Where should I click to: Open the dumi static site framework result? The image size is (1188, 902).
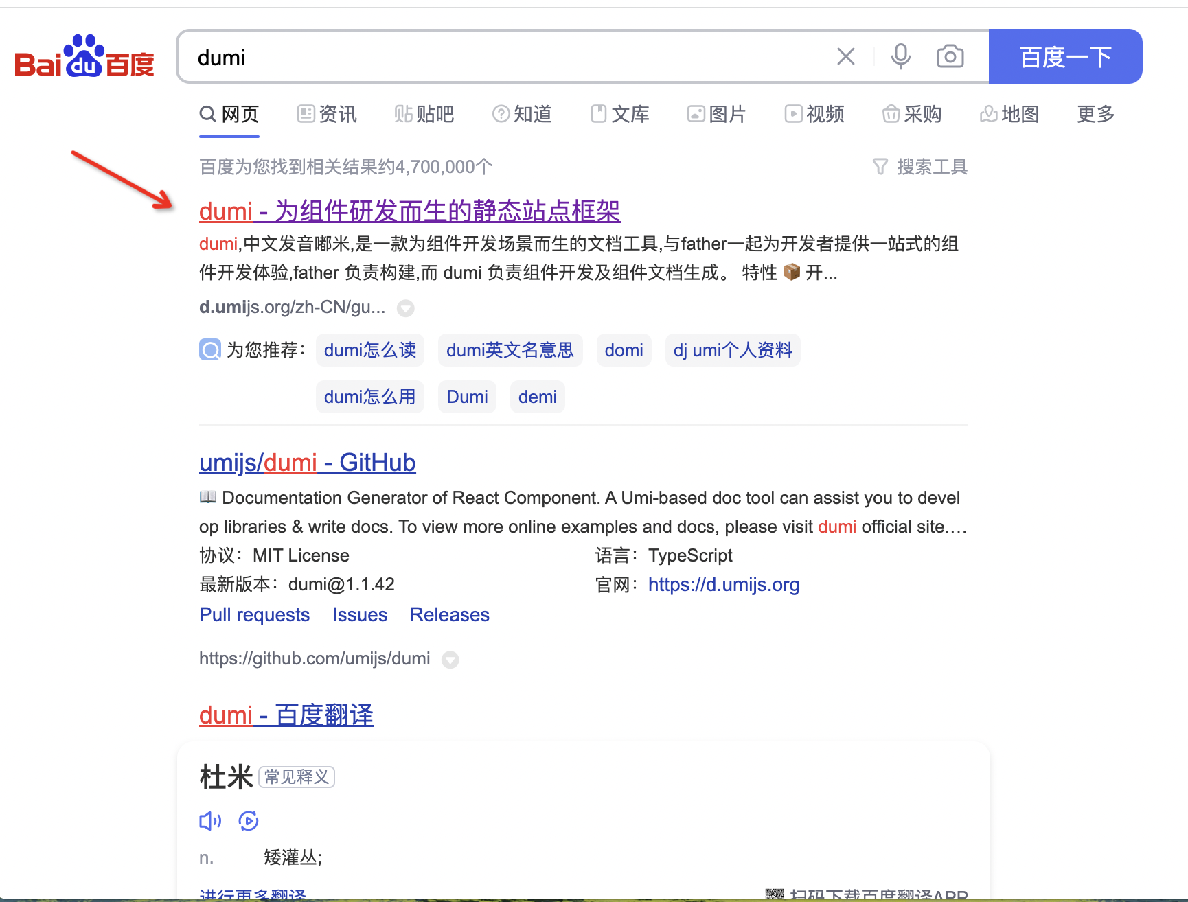[x=409, y=211]
